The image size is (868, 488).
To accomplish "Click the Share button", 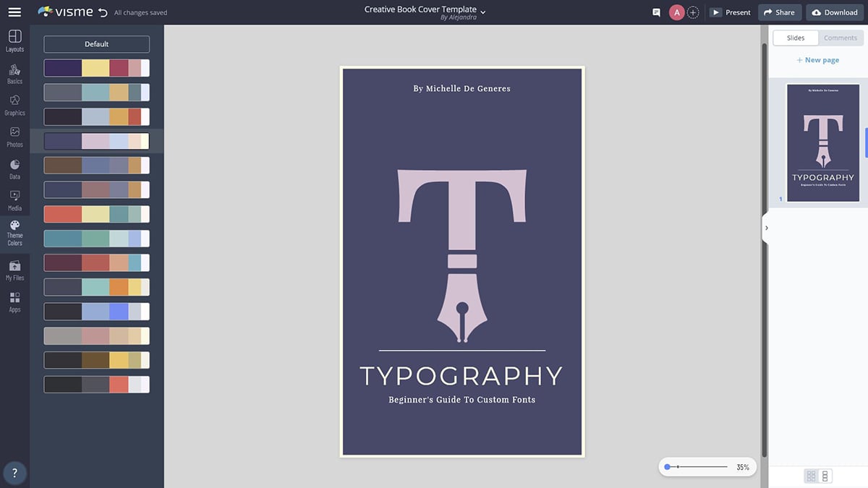I will pos(779,12).
